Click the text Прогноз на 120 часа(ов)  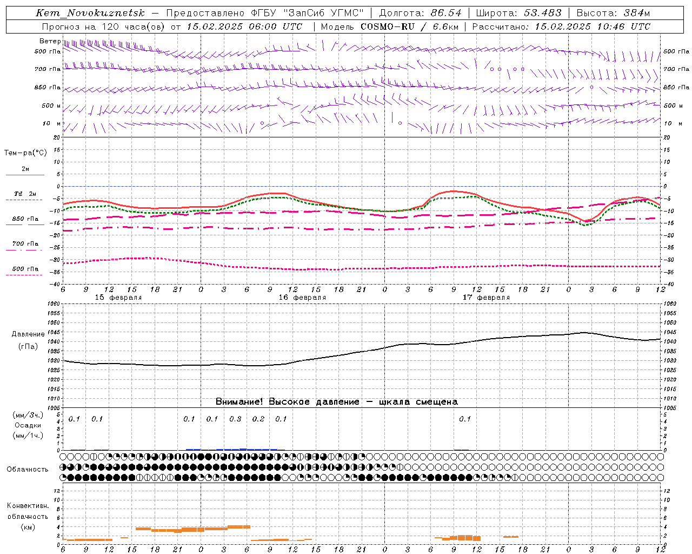104,27
